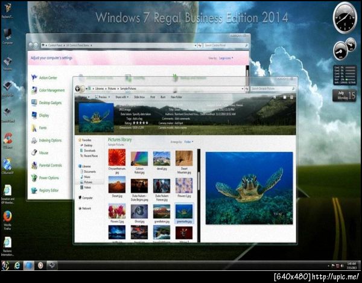
Task: Select Music library in navigation pane
Action: [x=86, y=177]
